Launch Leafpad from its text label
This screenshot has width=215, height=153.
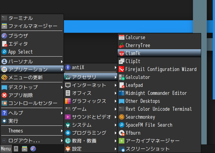tap(134, 85)
